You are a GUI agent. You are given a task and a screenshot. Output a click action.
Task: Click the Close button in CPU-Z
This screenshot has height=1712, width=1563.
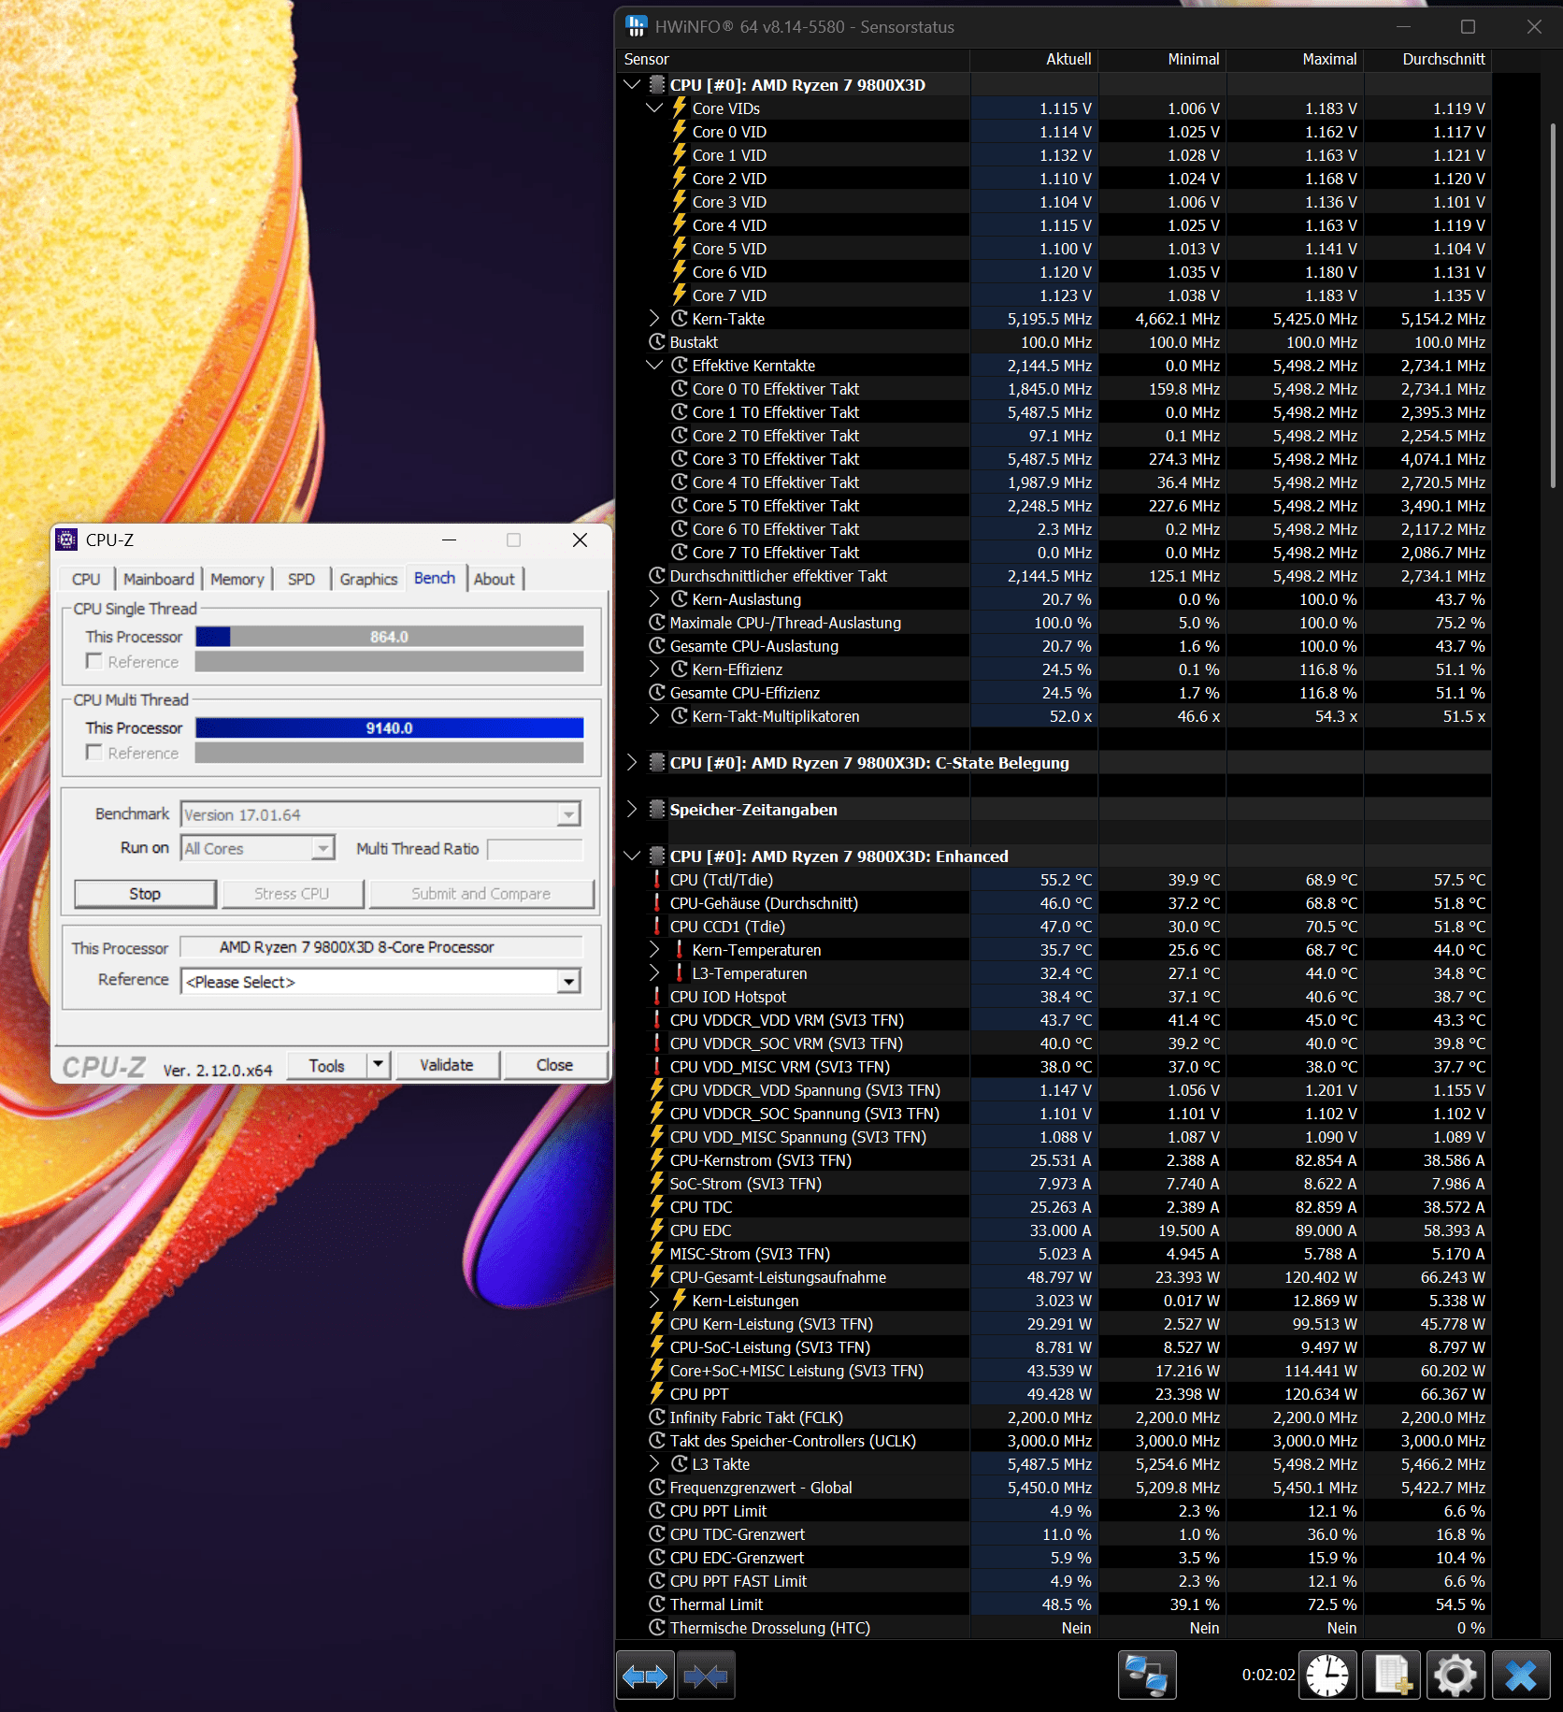554,1065
